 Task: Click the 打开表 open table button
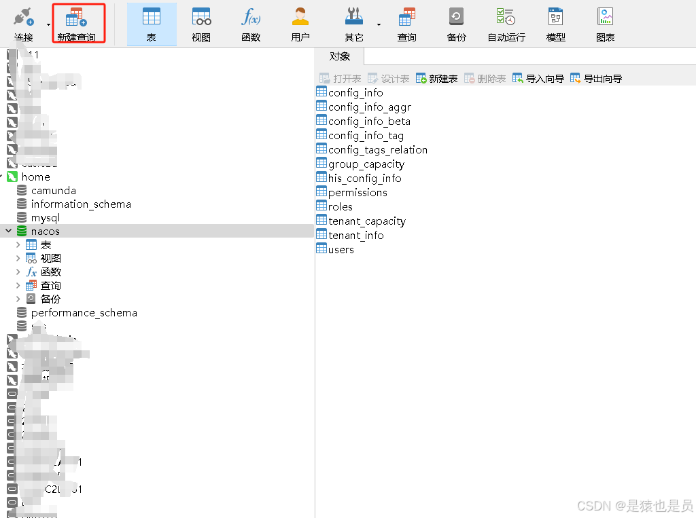tap(341, 79)
